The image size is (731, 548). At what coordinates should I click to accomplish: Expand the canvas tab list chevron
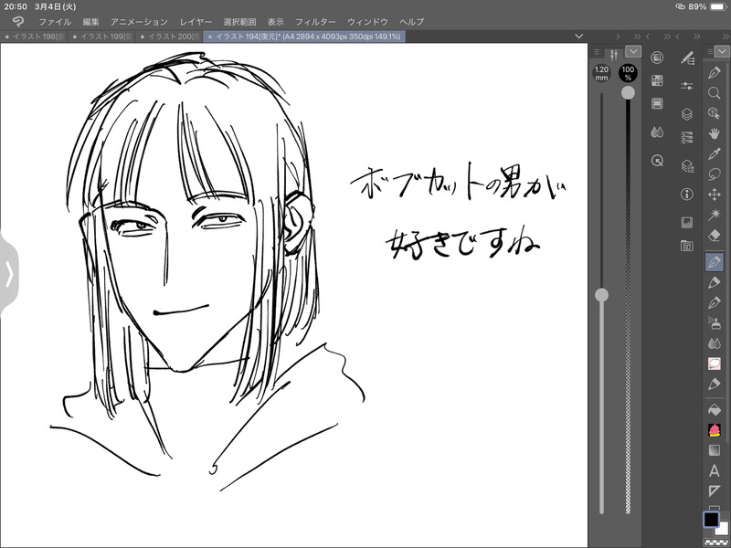click(579, 37)
